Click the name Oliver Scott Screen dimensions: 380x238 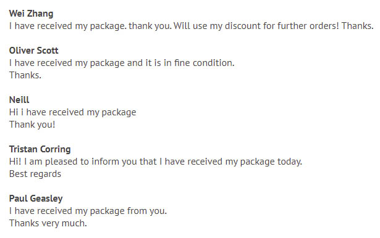(34, 51)
